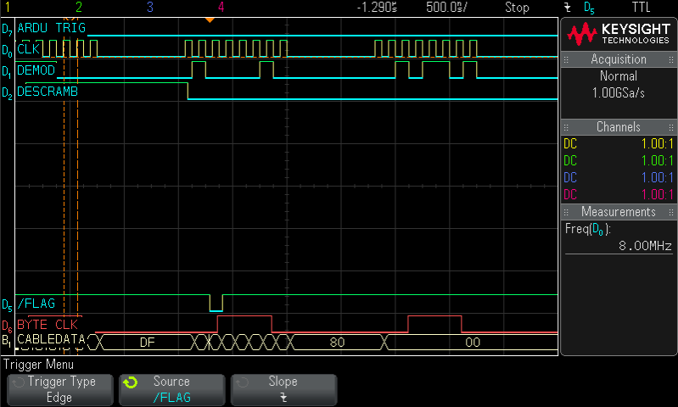Select blue channel 3 indicator
Viewport: 678px width, 407px height.
pyautogui.click(x=149, y=8)
